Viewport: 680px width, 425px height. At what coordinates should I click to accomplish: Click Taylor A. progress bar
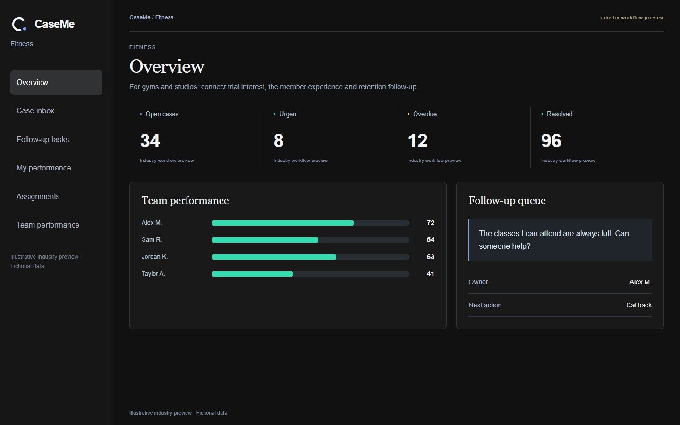tap(310, 274)
